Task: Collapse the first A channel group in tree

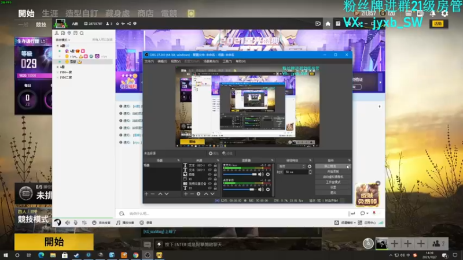Action: point(57,46)
